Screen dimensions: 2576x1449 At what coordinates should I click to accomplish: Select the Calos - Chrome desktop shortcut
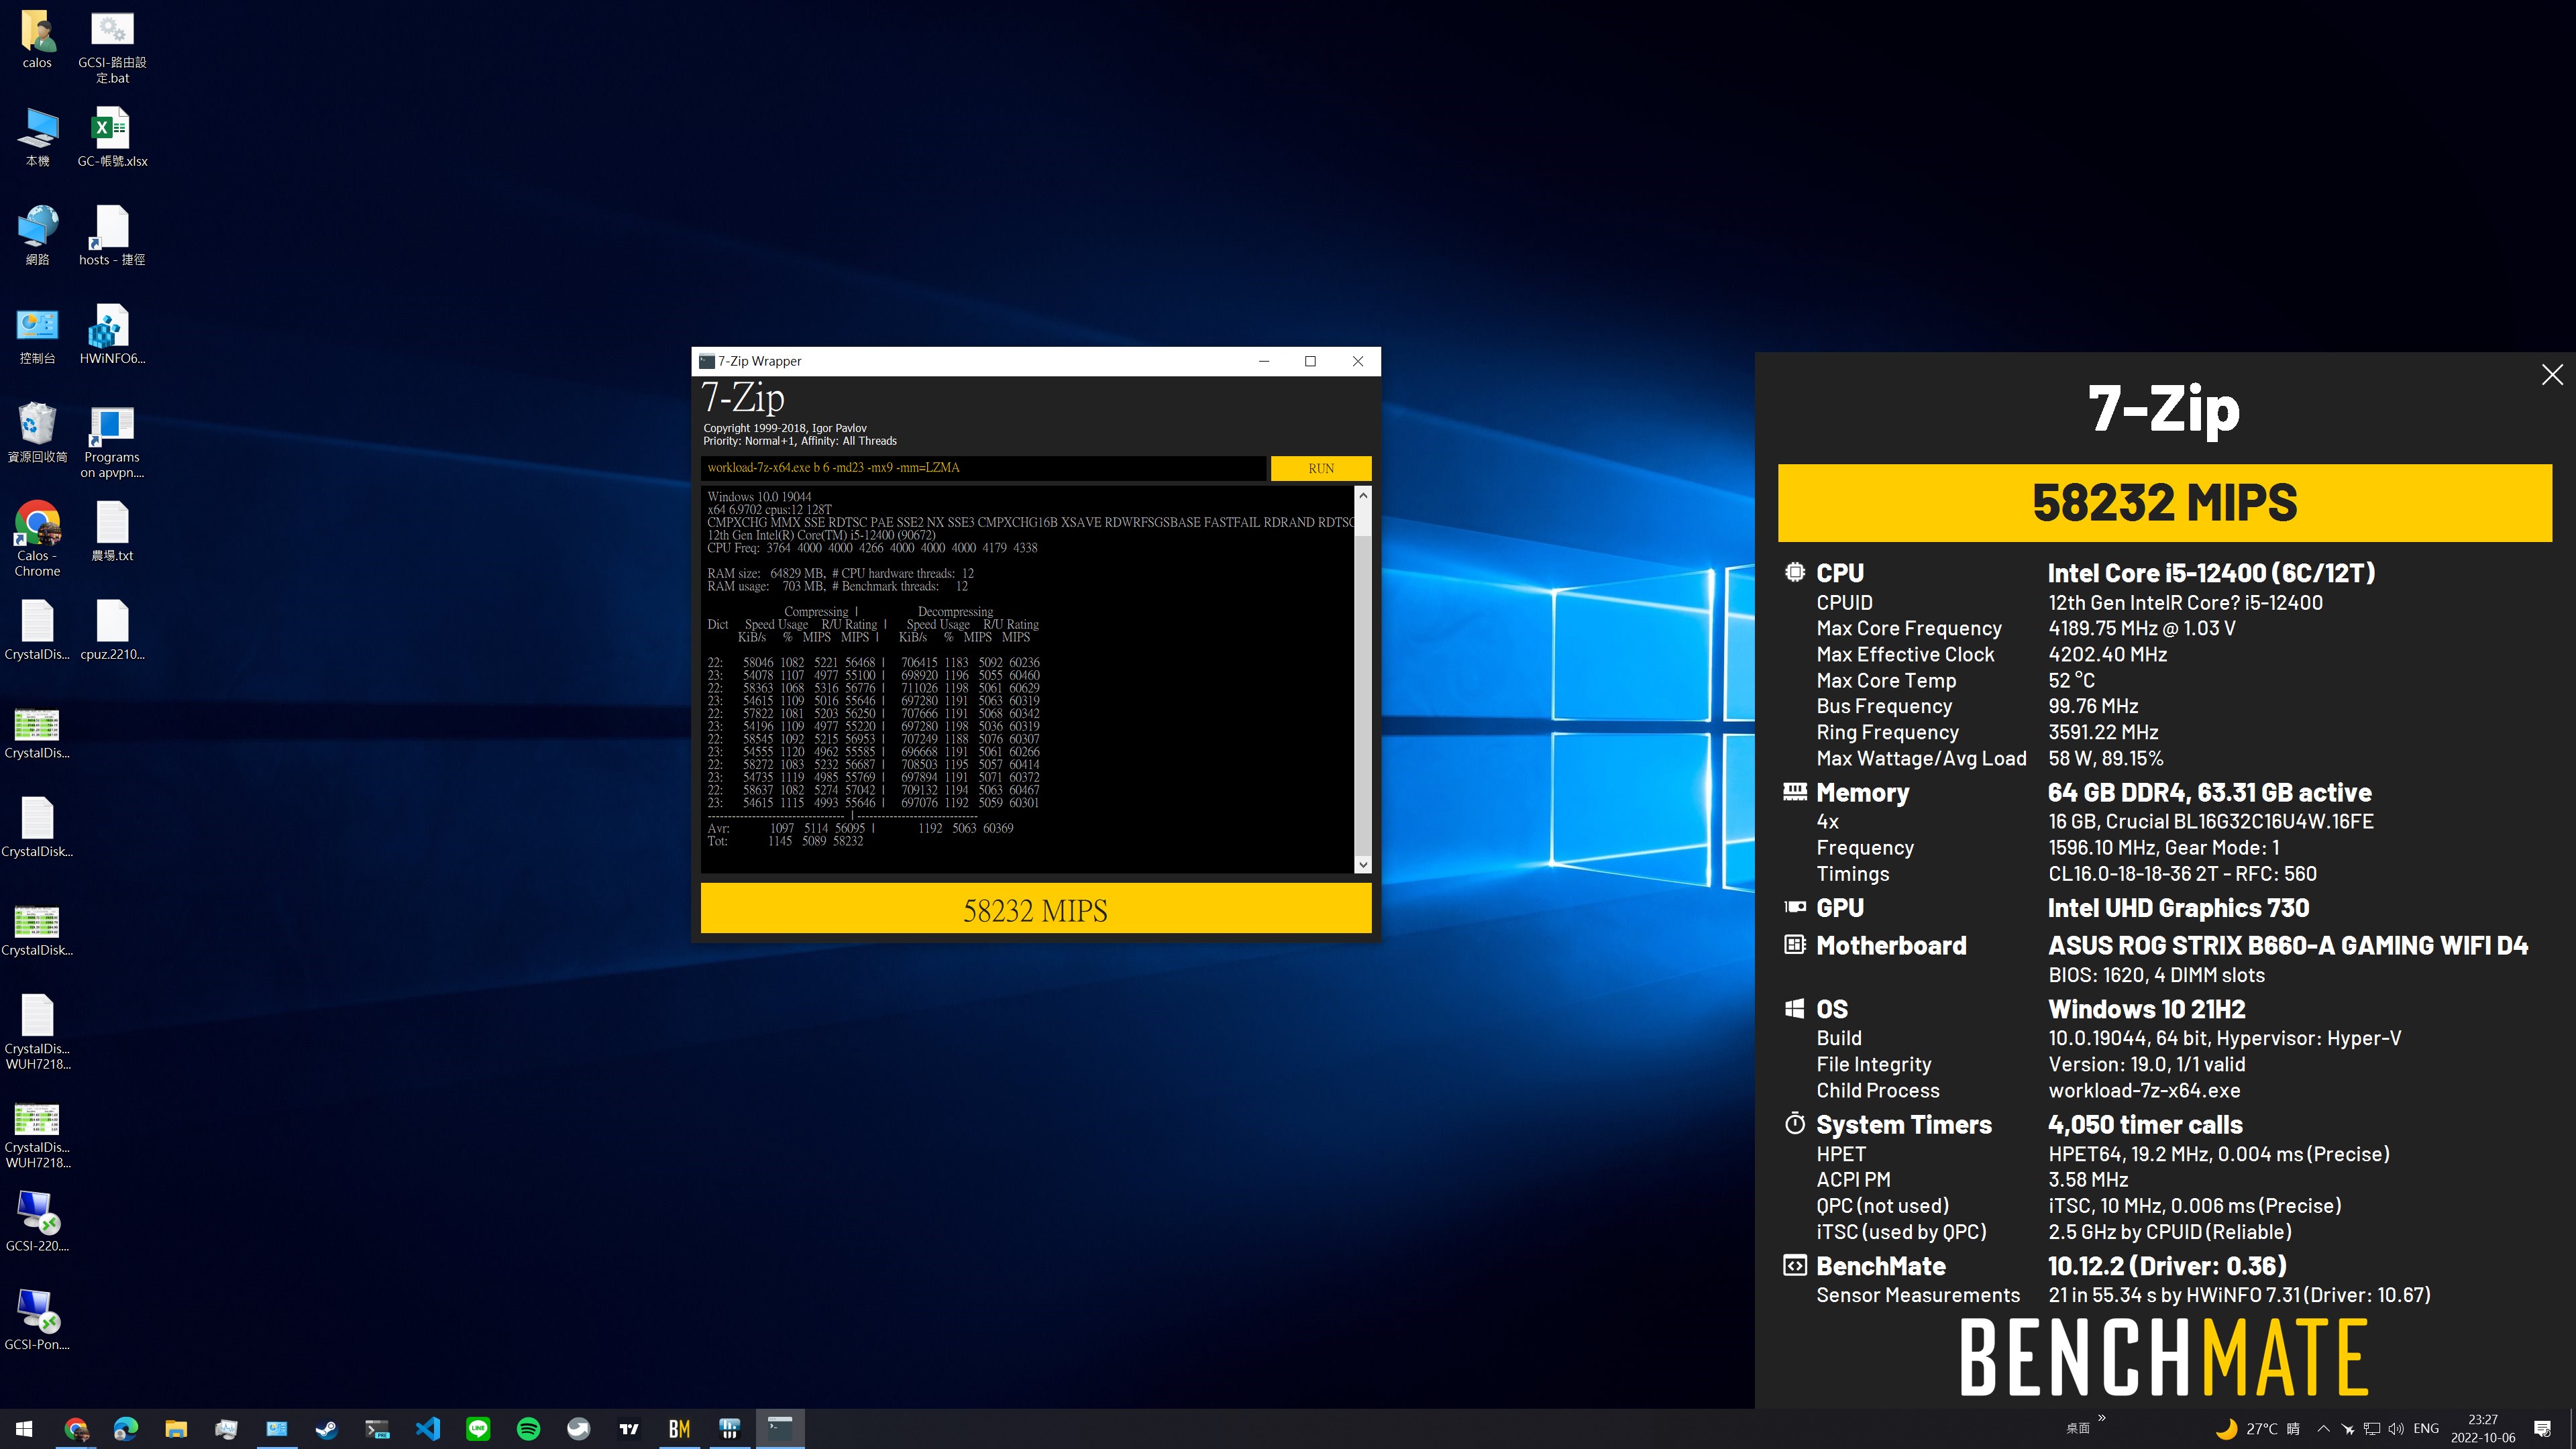coord(37,539)
